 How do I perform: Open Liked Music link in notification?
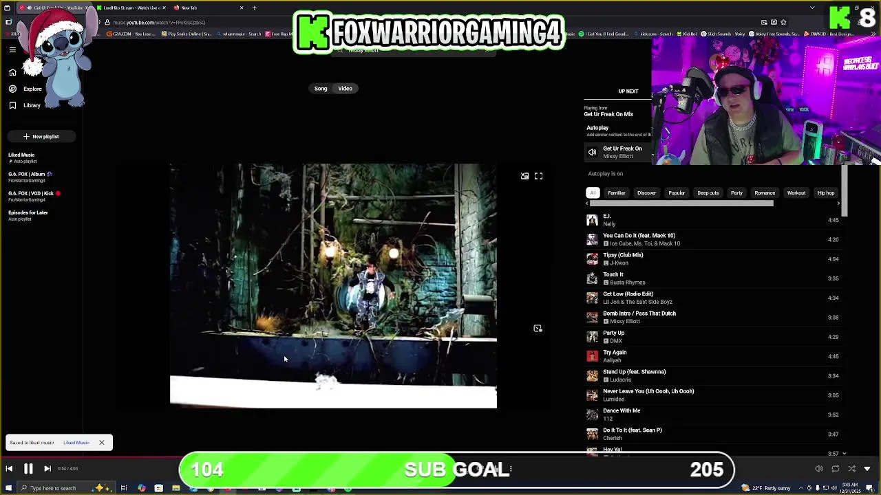[76, 443]
